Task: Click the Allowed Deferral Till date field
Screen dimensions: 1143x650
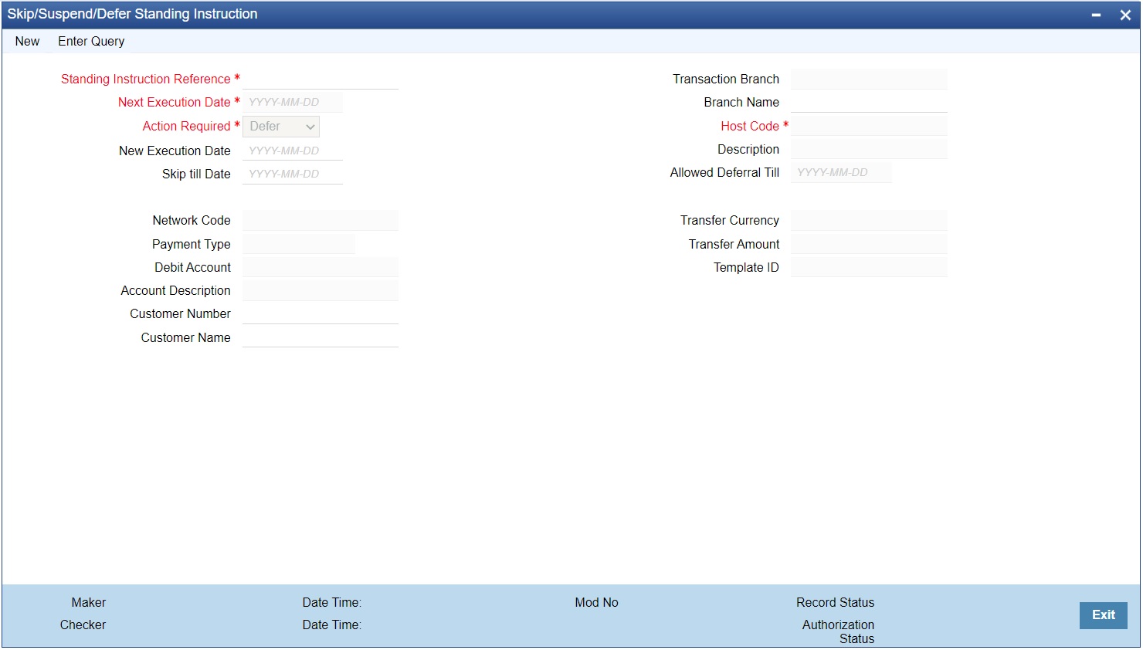Action: [x=841, y=172]
